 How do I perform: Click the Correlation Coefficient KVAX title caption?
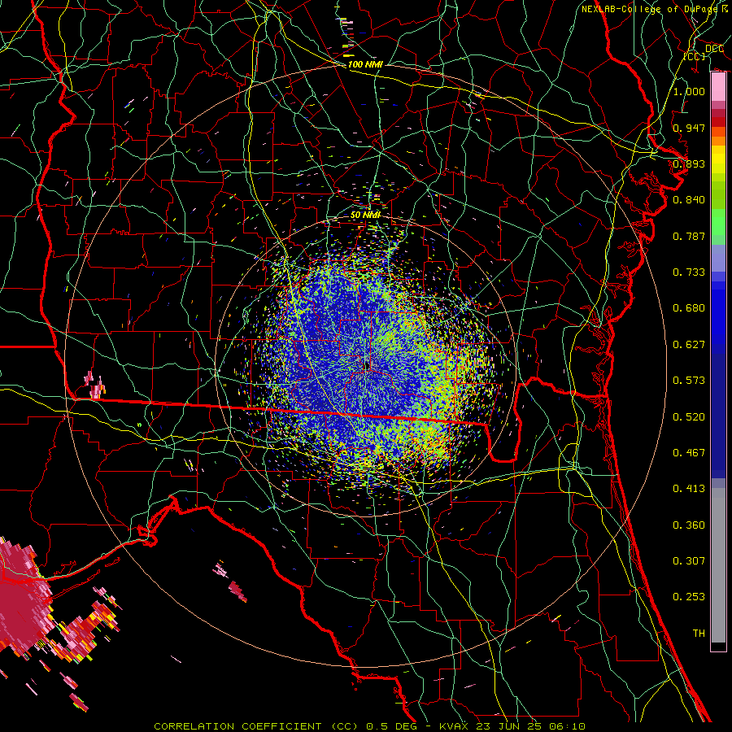click(369, 726)
